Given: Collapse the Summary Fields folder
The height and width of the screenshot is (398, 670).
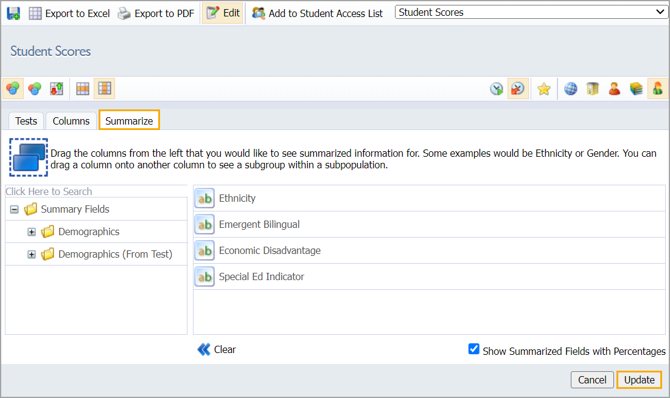Looking at the screenshot, I should point(14,210).
